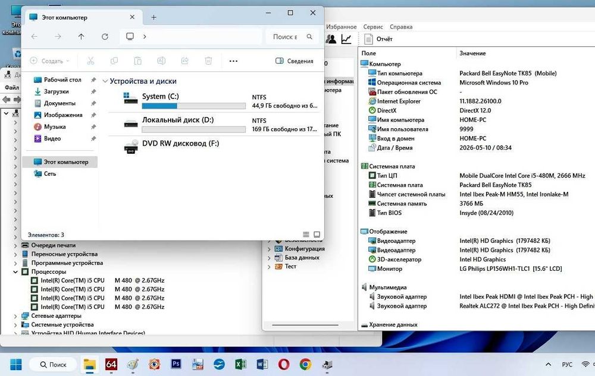Open Изображения in Explorer sidebar
This screenshot has width=595, height=376.
[x=63, y=115]
